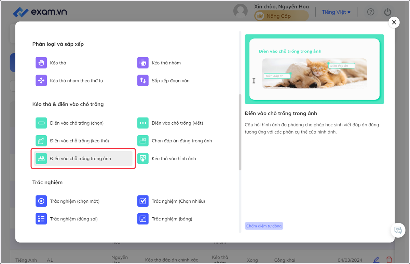Click the 04/03/2024 date cell

pos(349,260)
